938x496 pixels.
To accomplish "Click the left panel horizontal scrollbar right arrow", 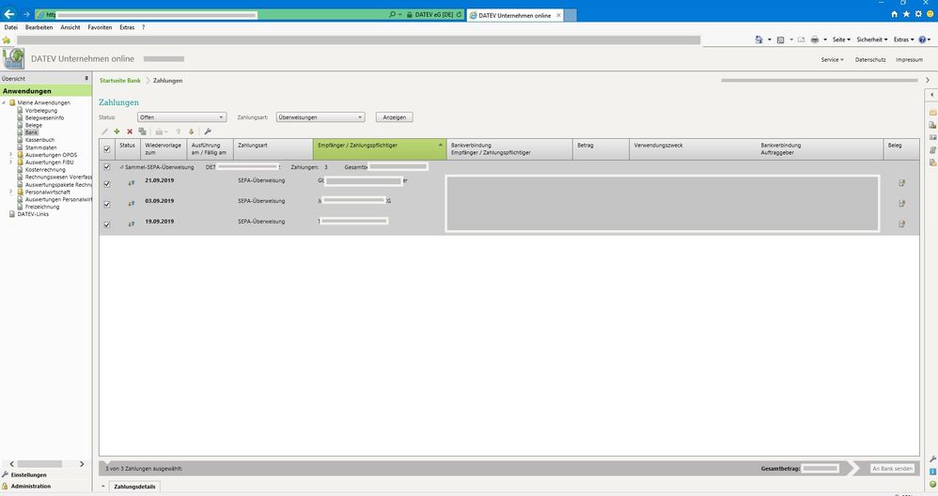I will point(82,464).
